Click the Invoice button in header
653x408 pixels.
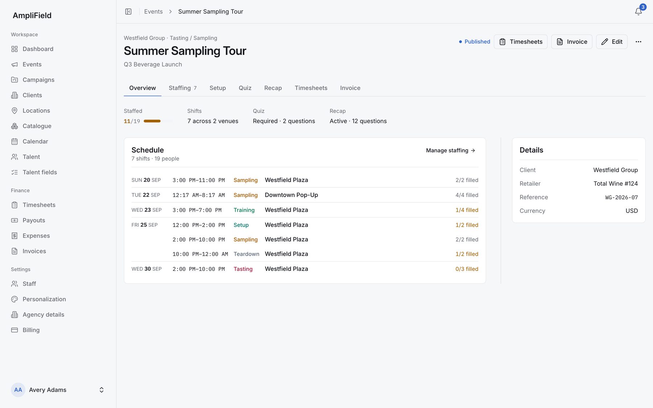point(572,42)
